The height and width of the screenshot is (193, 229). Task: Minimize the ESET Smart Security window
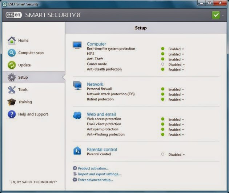(x=202, y=3)
